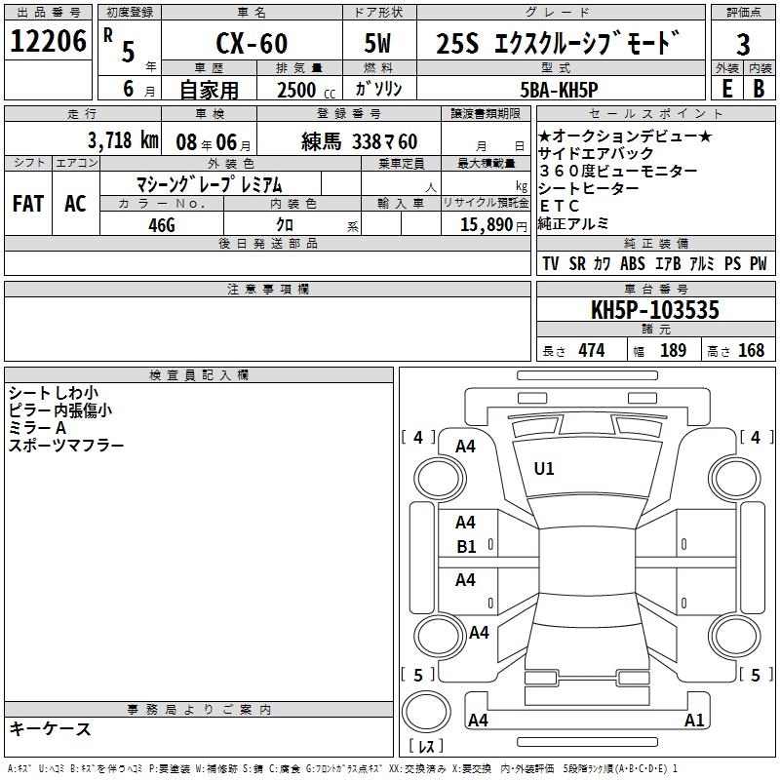Select the bottom-left [5] tire marker
This screenshot has width=780, height=780.
click(x=418, y=675)
